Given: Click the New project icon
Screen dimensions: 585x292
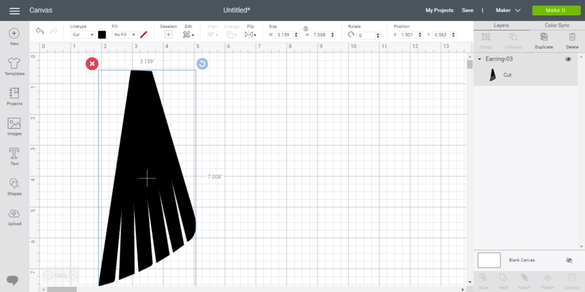Looking at the screenshot, I should pyautogui.click(x=14, y=34).
